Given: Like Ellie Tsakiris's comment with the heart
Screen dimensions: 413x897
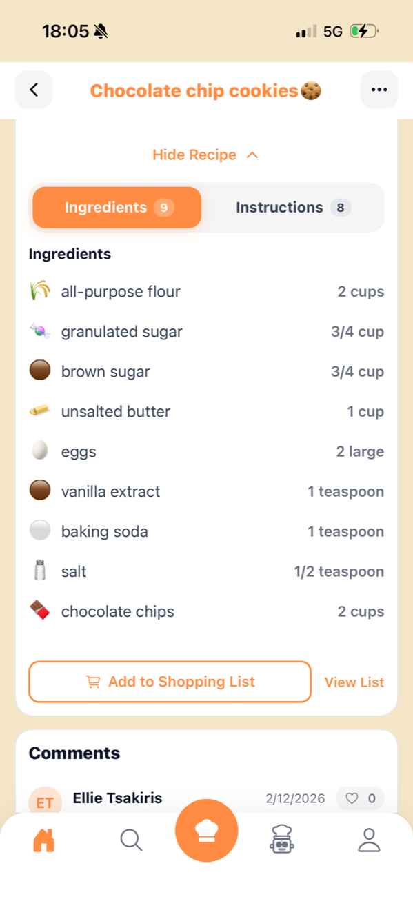Looking at the screenshot, I should [352, 798].
